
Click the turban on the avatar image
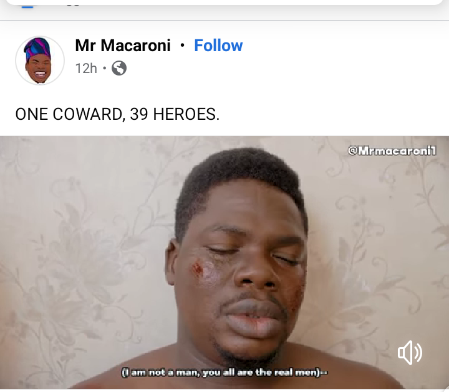point(37,49)
